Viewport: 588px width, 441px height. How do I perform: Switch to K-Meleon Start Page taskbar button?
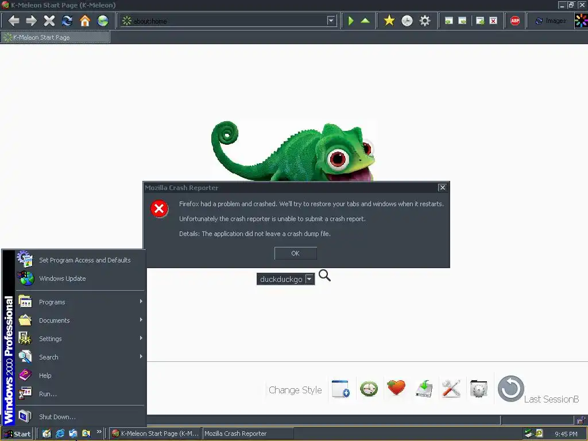[x=155, y=434]
